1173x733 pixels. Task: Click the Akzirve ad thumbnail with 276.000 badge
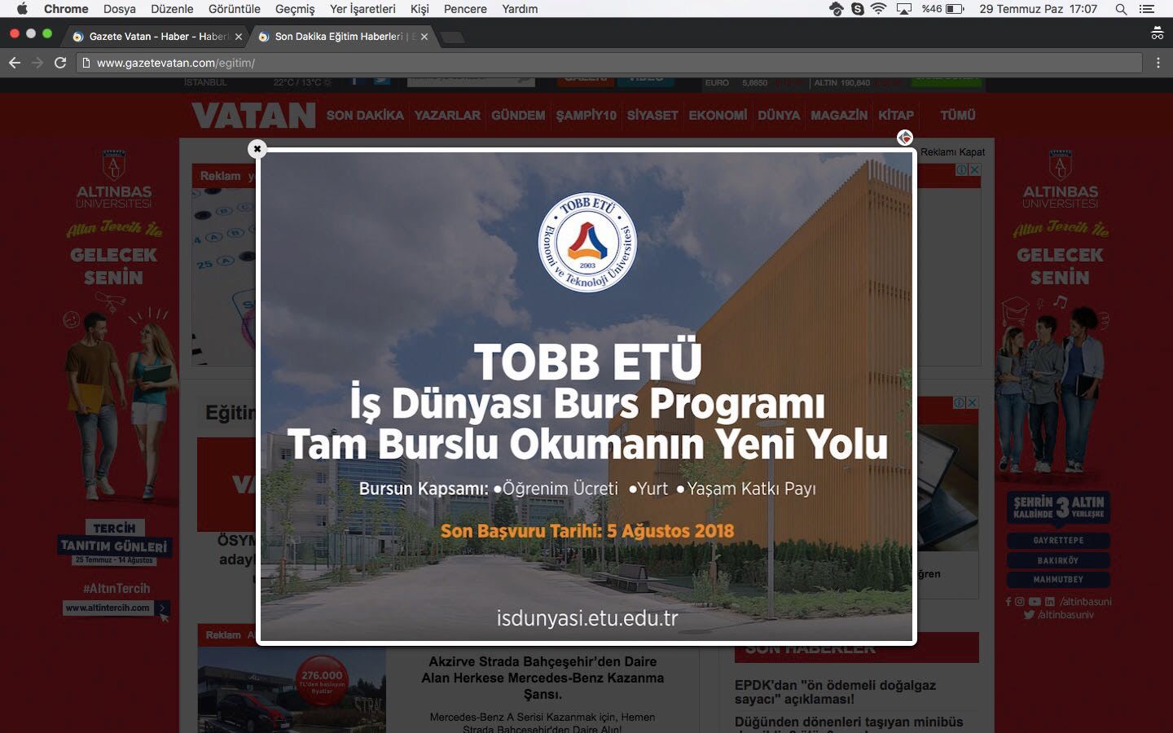[x=292, y=690]
